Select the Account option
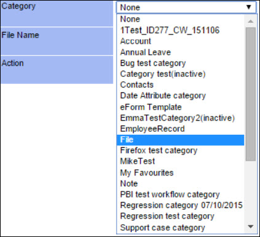This screenshot has height=237, width=260. click(x=181, y=41)
